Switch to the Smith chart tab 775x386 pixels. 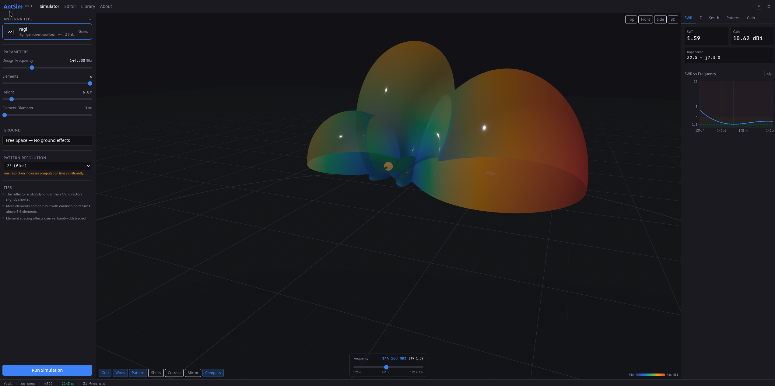[x=714, y=18]
